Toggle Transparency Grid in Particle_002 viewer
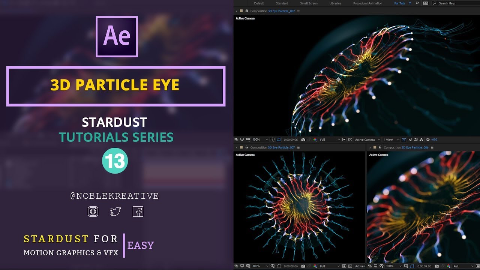Viewport: 480px width, 270px height. [350, 139]
